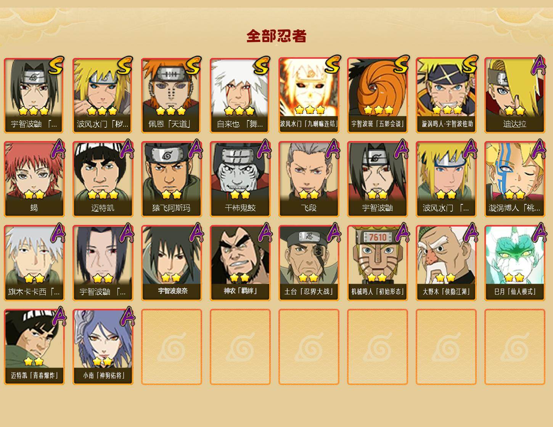Select the 迈特凯 three-star card

click(103, 179)
